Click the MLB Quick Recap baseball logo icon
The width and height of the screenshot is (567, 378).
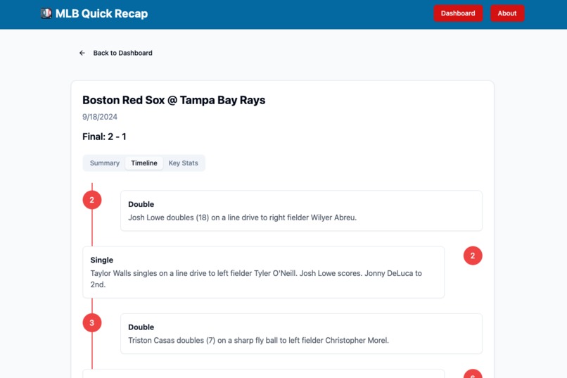[x=46, y=13]
